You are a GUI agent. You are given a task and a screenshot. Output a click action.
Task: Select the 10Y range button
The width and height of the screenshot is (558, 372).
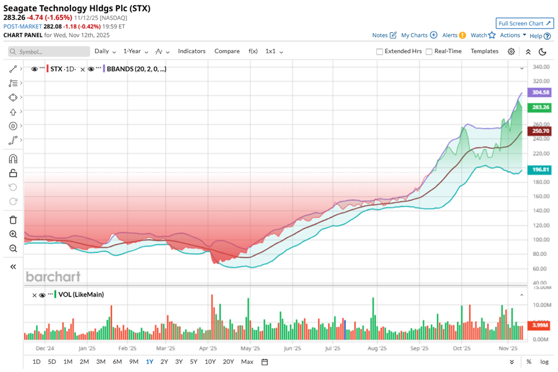[210, 361]
